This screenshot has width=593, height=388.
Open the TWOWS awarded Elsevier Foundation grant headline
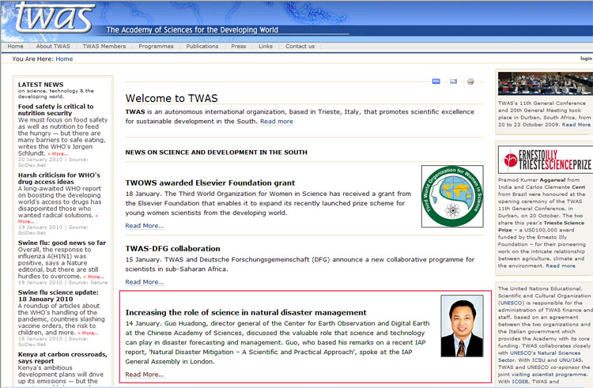tap(210, 183)
